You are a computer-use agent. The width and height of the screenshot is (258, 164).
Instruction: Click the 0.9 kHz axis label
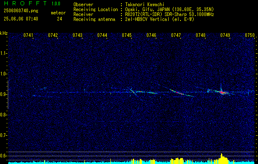pyautogui.click(x=3, y=94)
